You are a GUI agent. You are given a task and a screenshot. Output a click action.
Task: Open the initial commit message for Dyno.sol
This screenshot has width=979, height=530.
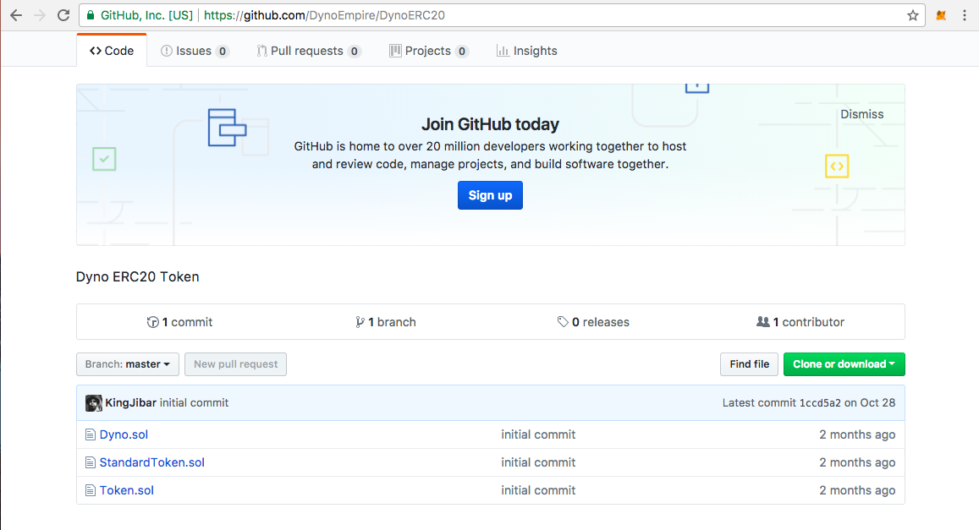538,434
